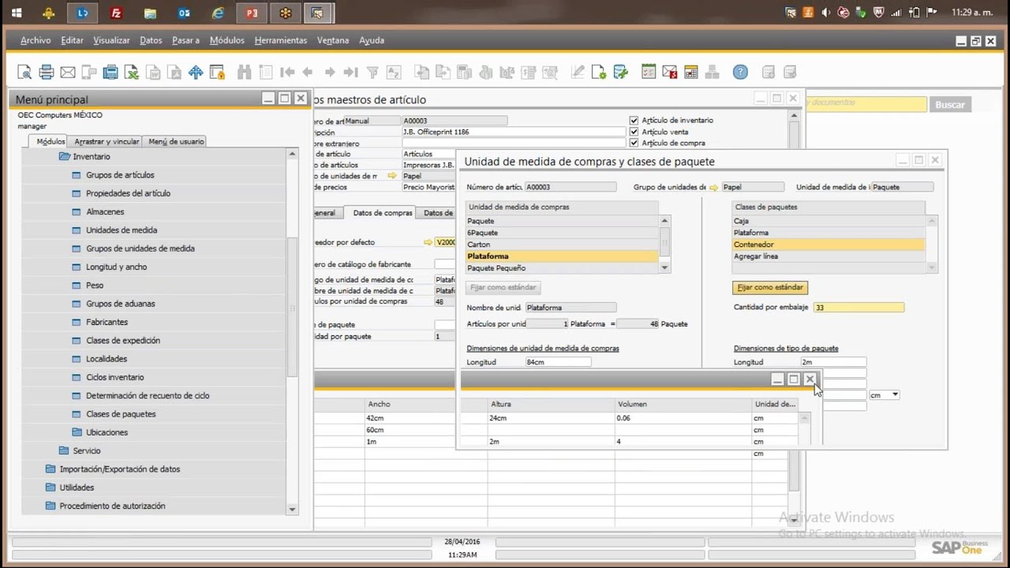Expand the Servicio folder in main menu

tap(65, 450)
